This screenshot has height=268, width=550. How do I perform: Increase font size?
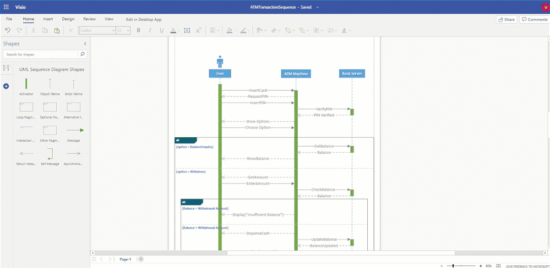(199, 31)
